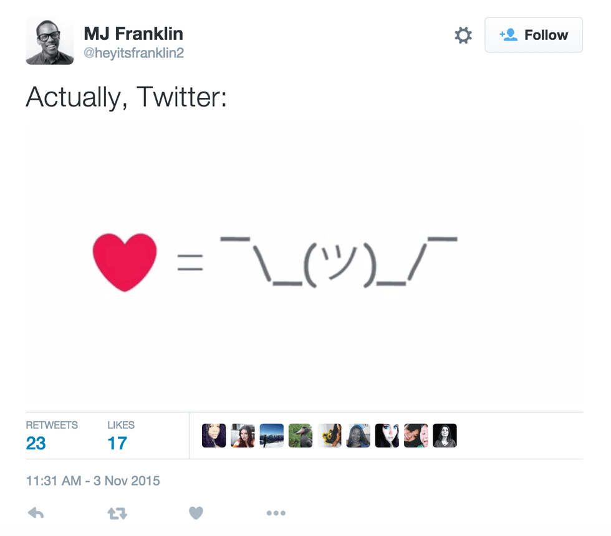Screen dimensions: 611x536
Task: Click the mountain snow landscape avatar
Action: pos(271,436)
